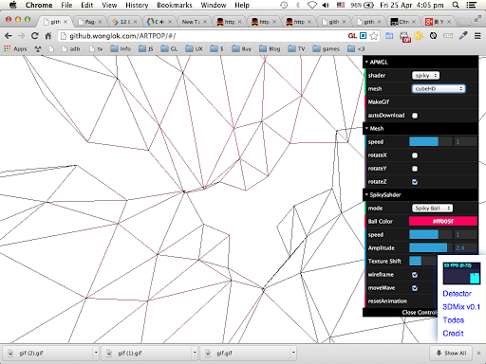Image resolution: width=486 pixels, height=364 pixels.
Task: Click the URL address bar
Action: point(202,36)
